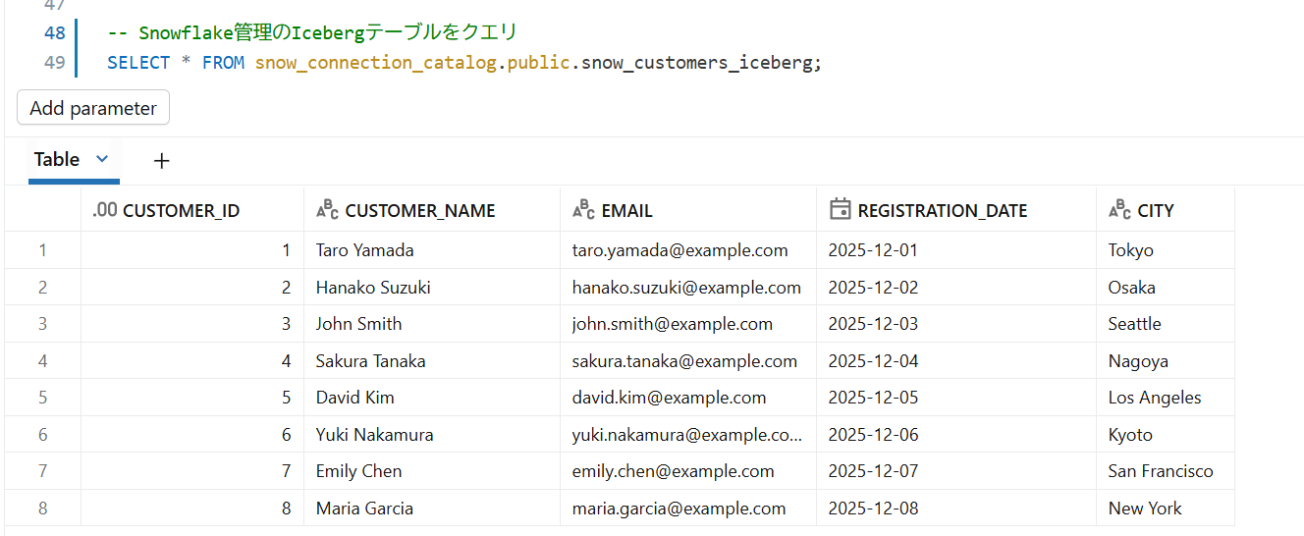
Task: Select the Taro Yamada name cell
Action: tap(365, 250)
